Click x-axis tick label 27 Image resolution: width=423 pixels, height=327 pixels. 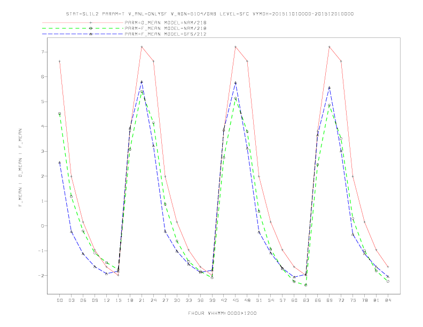pos(165,300)
